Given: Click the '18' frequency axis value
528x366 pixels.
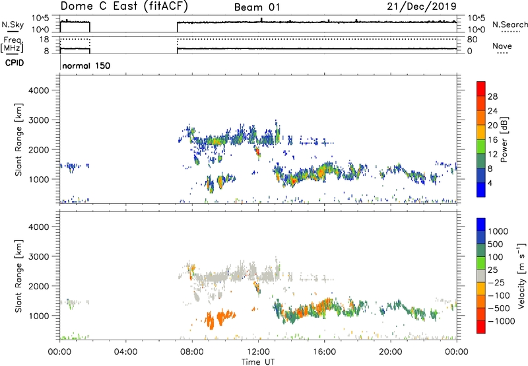Looking at the screenshot, I should (44, 40).
